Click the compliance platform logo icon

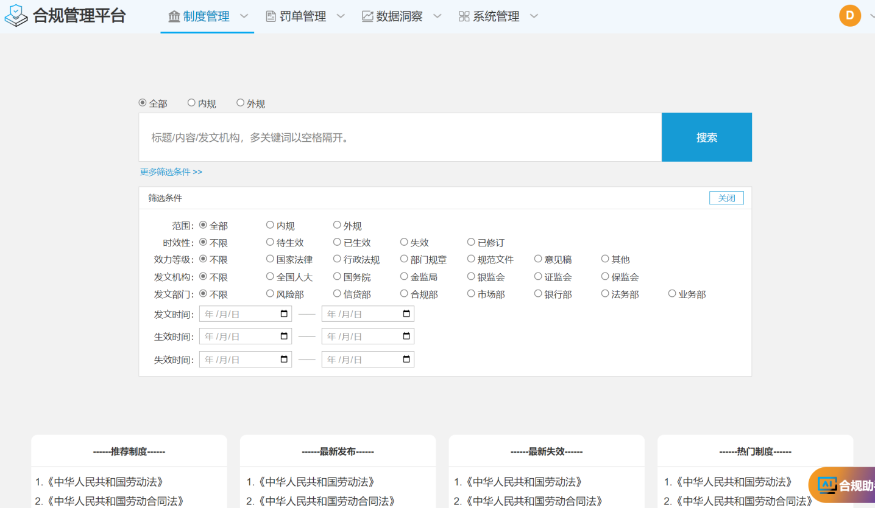[x=16, y=16]
